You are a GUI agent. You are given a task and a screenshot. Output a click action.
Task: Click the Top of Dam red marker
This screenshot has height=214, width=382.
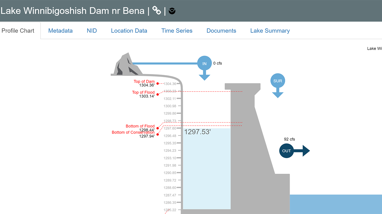[158, 83]
